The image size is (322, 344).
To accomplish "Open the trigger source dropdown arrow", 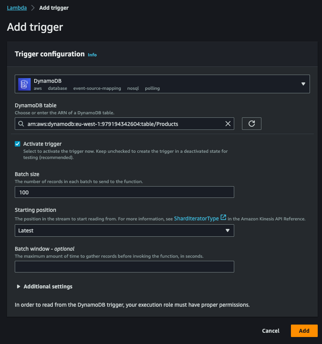I will click(303, 84).
